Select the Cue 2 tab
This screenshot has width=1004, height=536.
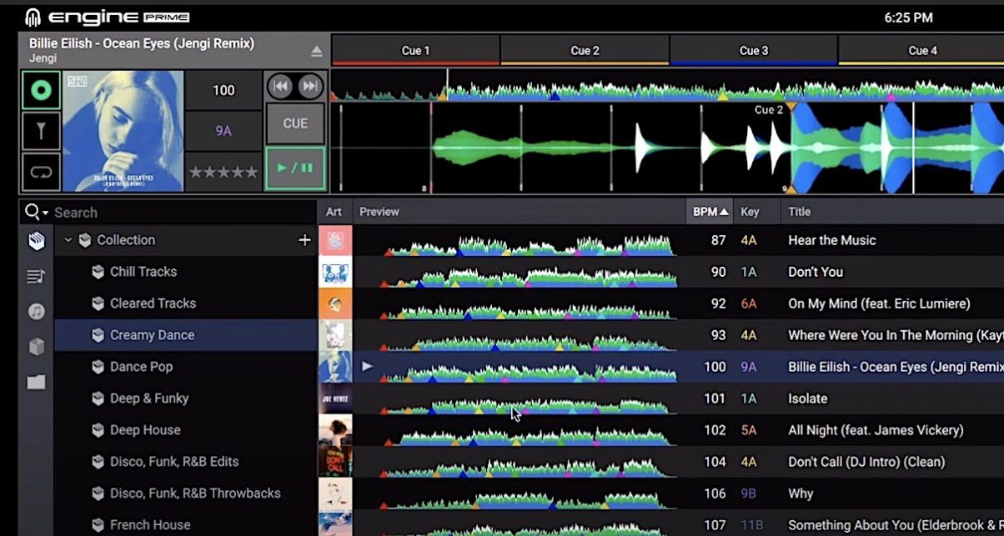click(585, 51)
